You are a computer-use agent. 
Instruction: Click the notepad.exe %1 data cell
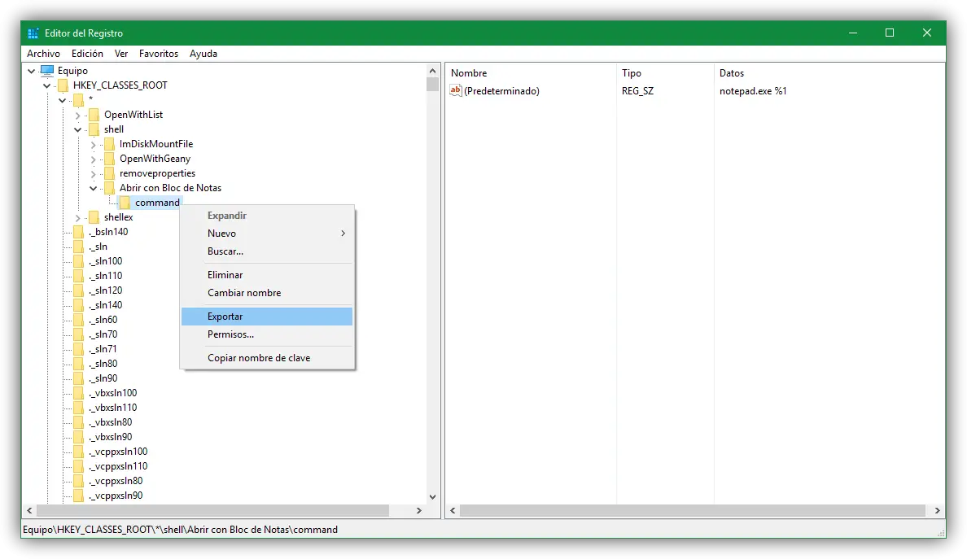[x=753, y=91]
